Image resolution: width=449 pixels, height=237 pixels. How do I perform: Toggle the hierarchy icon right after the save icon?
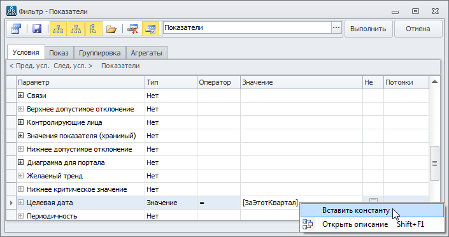(x=58, y=29)
